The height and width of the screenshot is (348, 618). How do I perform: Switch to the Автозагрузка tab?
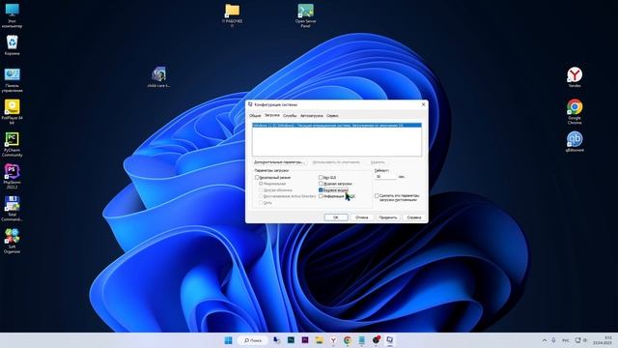[311, 116]
